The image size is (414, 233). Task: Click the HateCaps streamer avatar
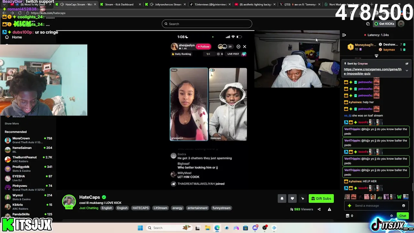69,202
